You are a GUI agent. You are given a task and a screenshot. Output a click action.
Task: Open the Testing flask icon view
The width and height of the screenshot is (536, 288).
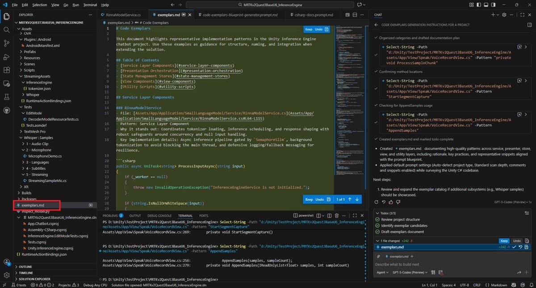[x=7, y=96]
